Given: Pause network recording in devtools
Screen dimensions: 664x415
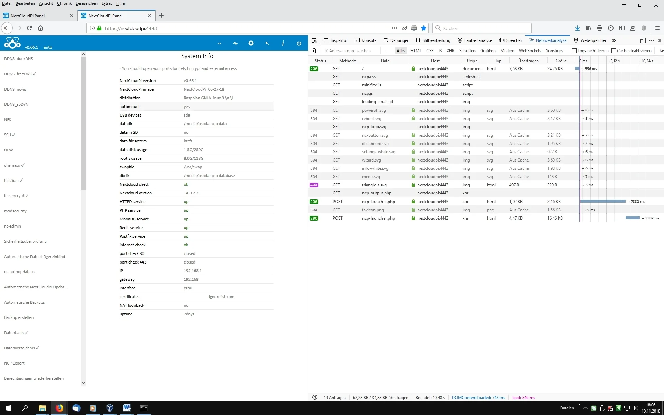Looking at the screenshot, I should point(386,50).
